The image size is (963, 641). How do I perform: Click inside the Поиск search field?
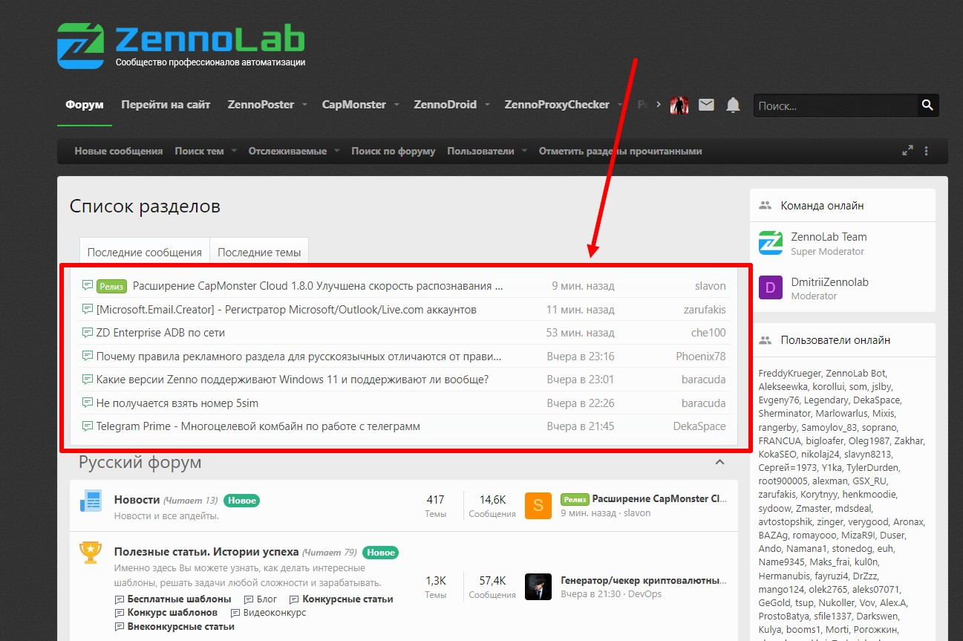pos(835,105)
